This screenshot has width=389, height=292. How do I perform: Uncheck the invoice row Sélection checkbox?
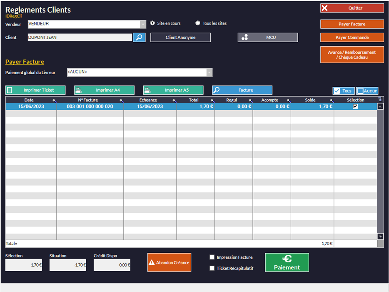tap(355, 106)
